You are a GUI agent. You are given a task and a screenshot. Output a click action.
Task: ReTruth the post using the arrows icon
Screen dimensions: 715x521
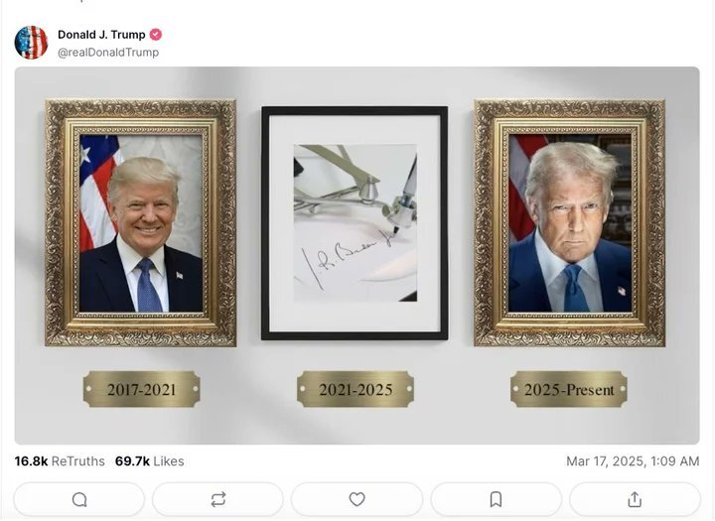click(x=218, y=499)
